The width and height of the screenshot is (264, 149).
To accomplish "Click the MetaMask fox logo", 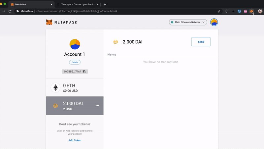I will point(49,22).
